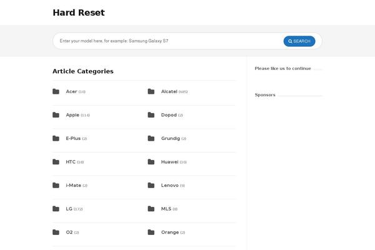
Task: Open the i-Mate category link
Action: click(x=73, y=185)
